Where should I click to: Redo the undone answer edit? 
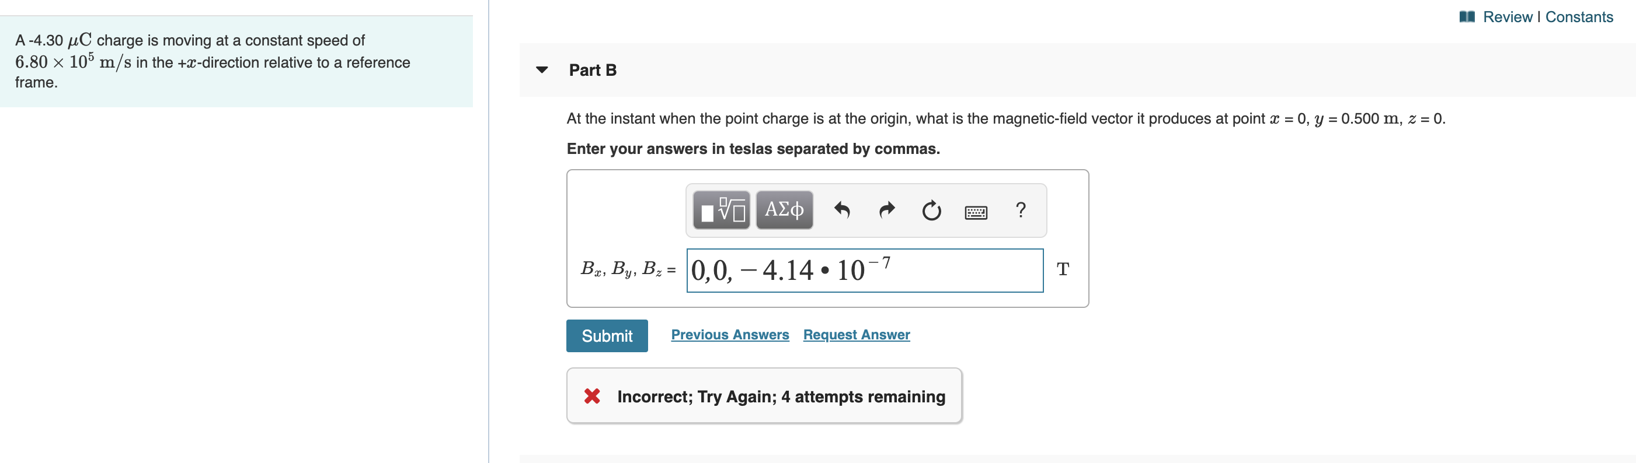coord(886,210)
